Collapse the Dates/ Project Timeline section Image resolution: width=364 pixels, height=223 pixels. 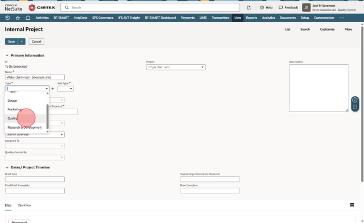7,167
